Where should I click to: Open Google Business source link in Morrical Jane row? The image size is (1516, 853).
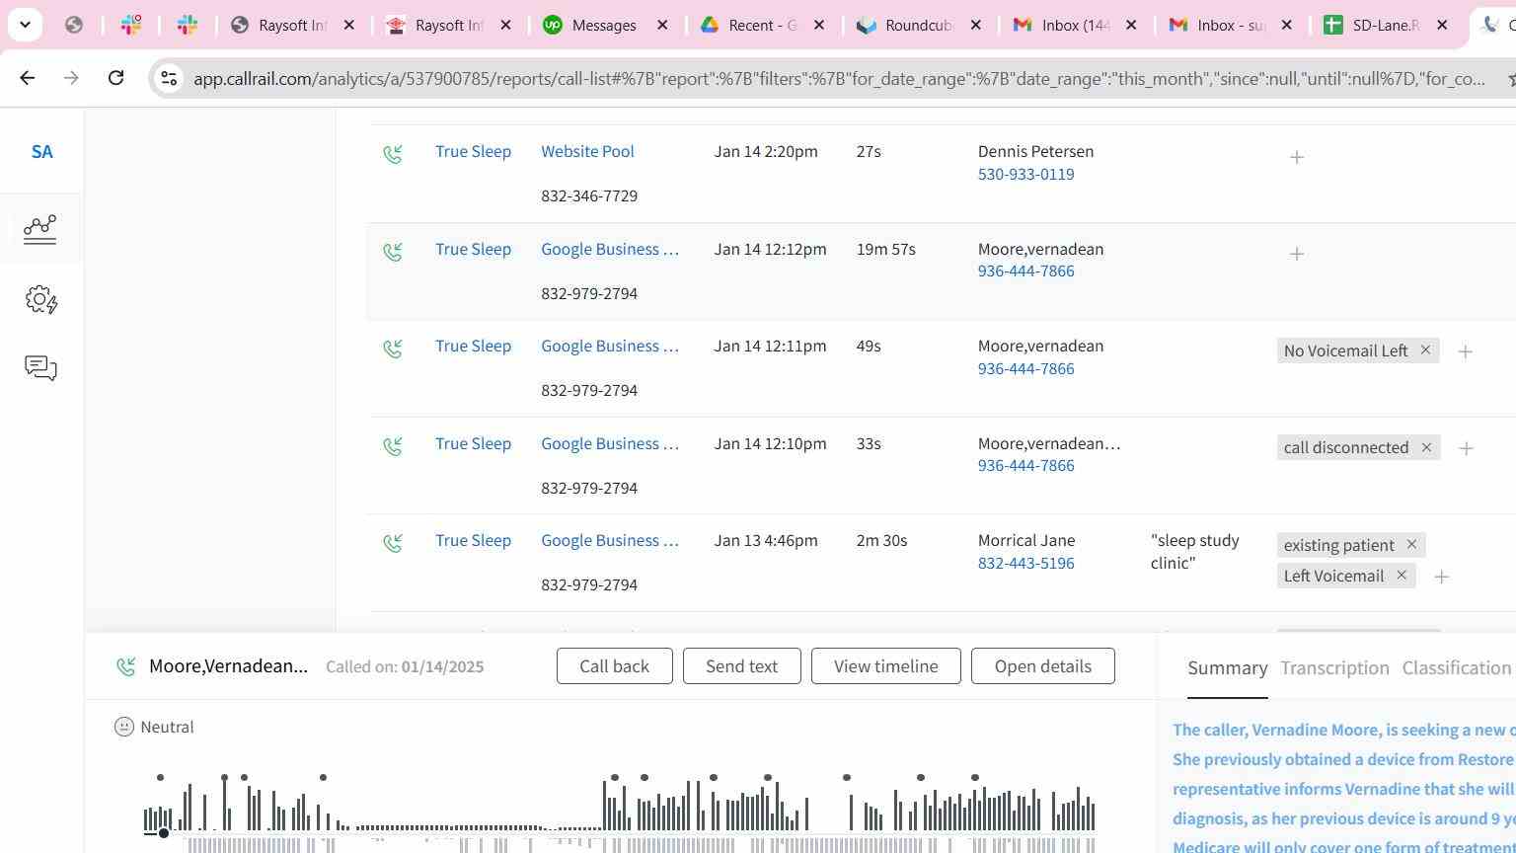click(610, 541)
